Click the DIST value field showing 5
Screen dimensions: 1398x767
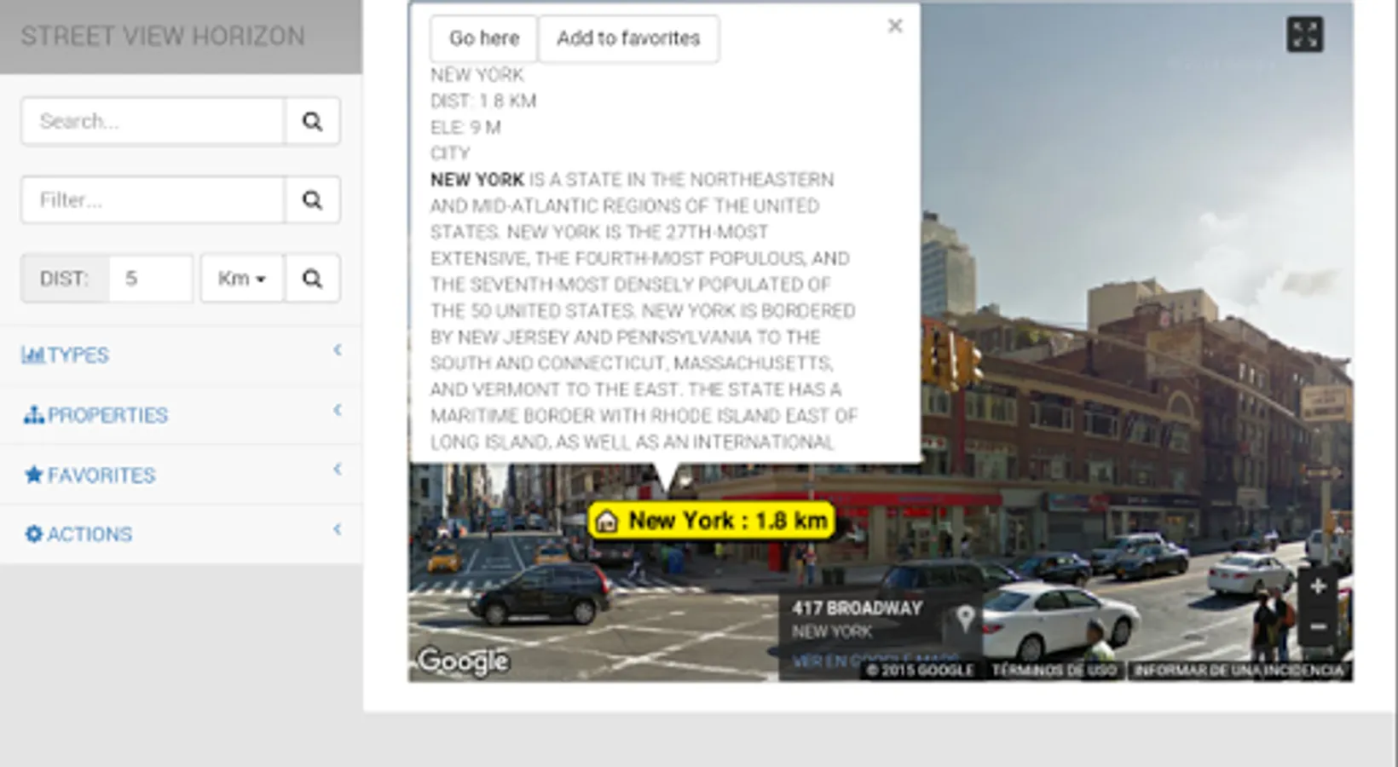(x=151, y=278)
